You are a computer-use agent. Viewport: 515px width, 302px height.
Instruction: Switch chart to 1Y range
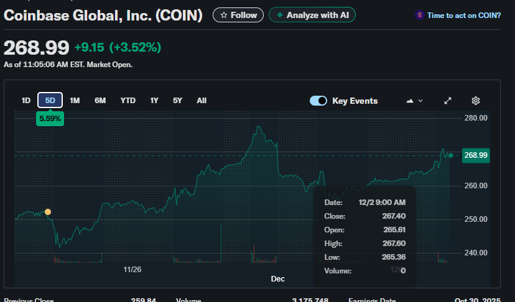[x=154, y=101]
